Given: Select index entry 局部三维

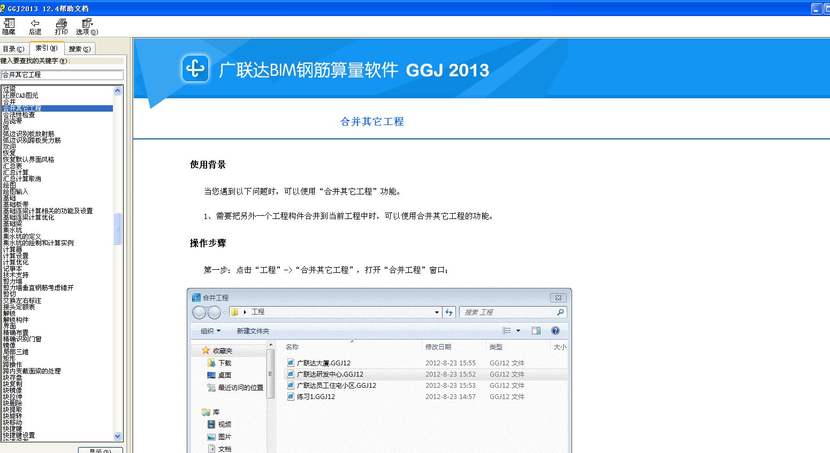Looking at the screenshot, I should click(x=16, y=352).
